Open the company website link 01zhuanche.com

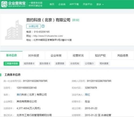point(48,36)
